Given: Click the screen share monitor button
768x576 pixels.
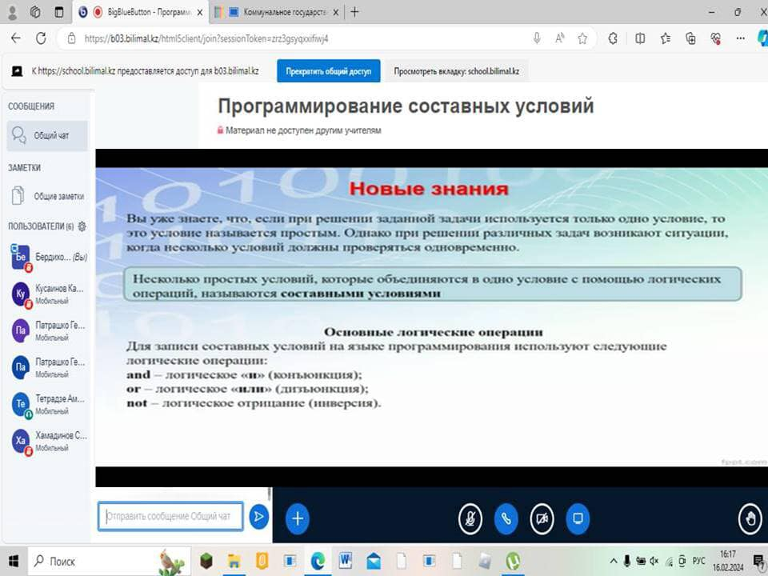Looking at the screenshot, I should (x=578, y=519).
